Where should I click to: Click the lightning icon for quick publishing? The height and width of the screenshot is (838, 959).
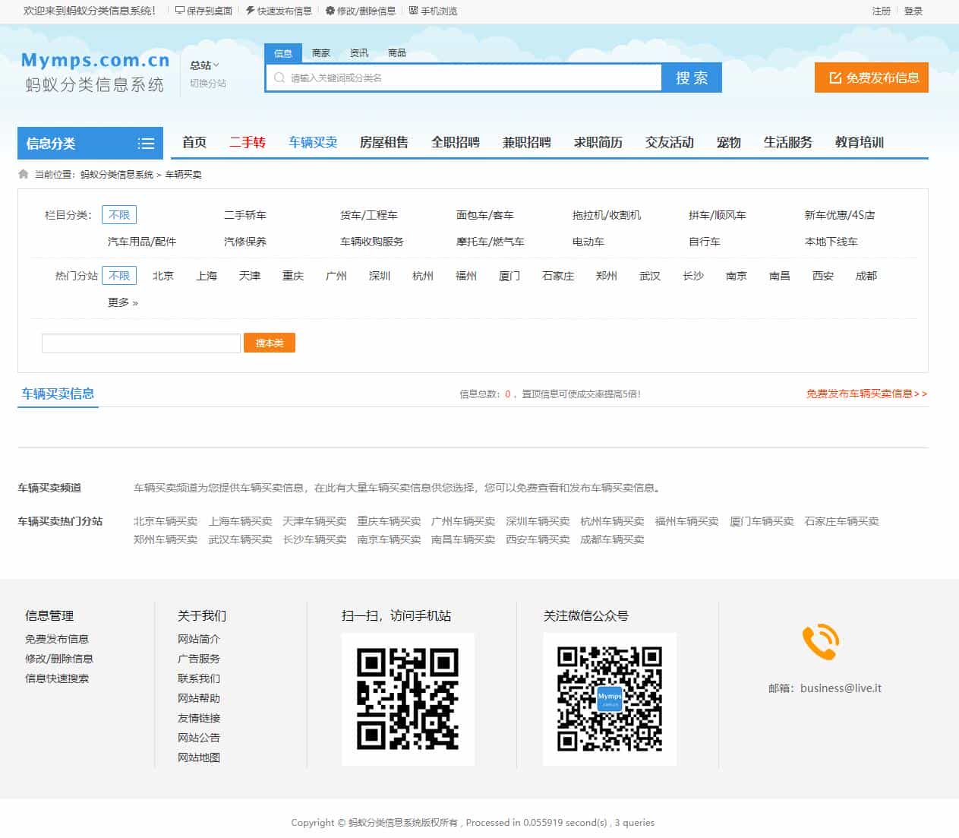coord(249,10)
